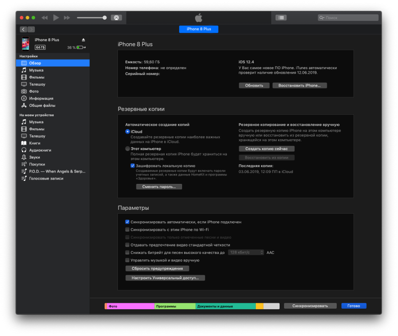The height and width of the screenshot is (336, 398).
Task: Open Телешоу under Настройки
Action: 53,84
